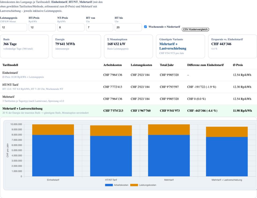Screen dimensions: 257x198
Task: Select the CHF 7'574'213 Arbeitskosten value
Action: pyautogui.click(x=113, y=111)
